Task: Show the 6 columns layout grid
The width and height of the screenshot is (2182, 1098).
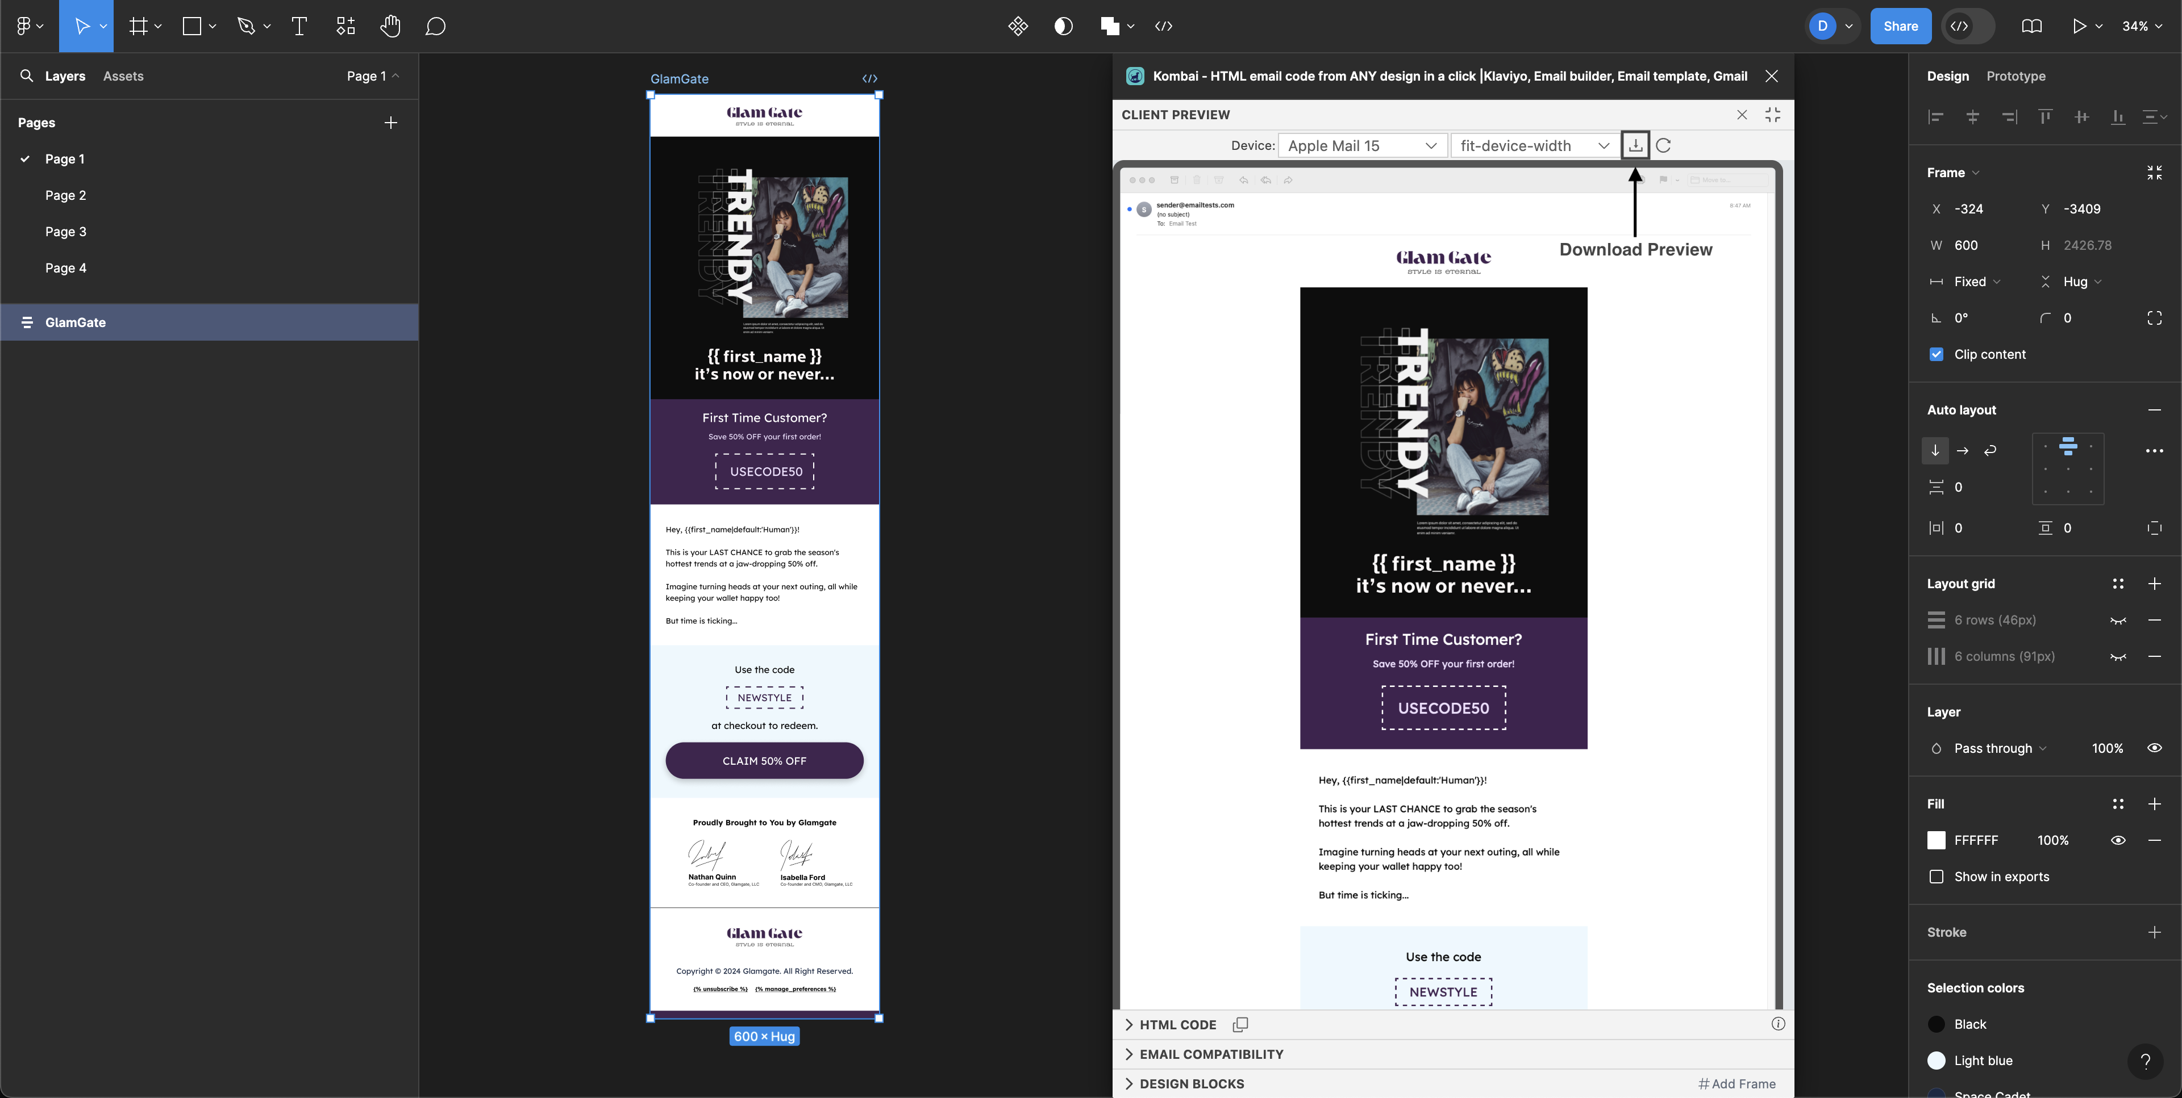Action: click(2118, 657)
